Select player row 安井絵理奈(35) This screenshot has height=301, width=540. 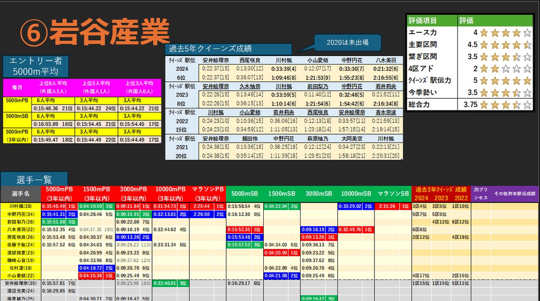pos(21,284)
